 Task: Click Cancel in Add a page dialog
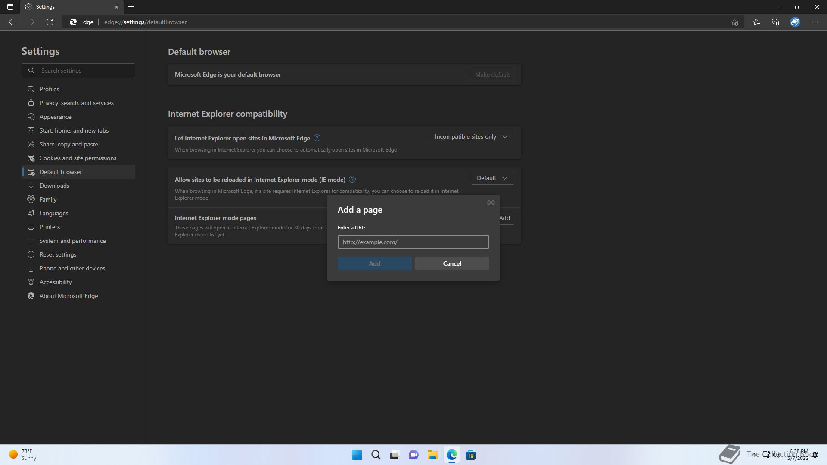(x=452, y=263)
